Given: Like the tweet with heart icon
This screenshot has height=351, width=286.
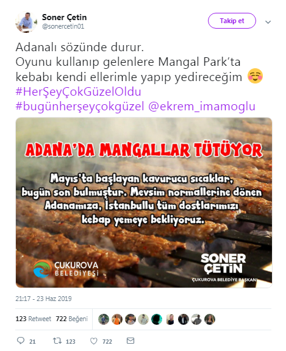Looking at the screenshot, I should coord(94,341).
